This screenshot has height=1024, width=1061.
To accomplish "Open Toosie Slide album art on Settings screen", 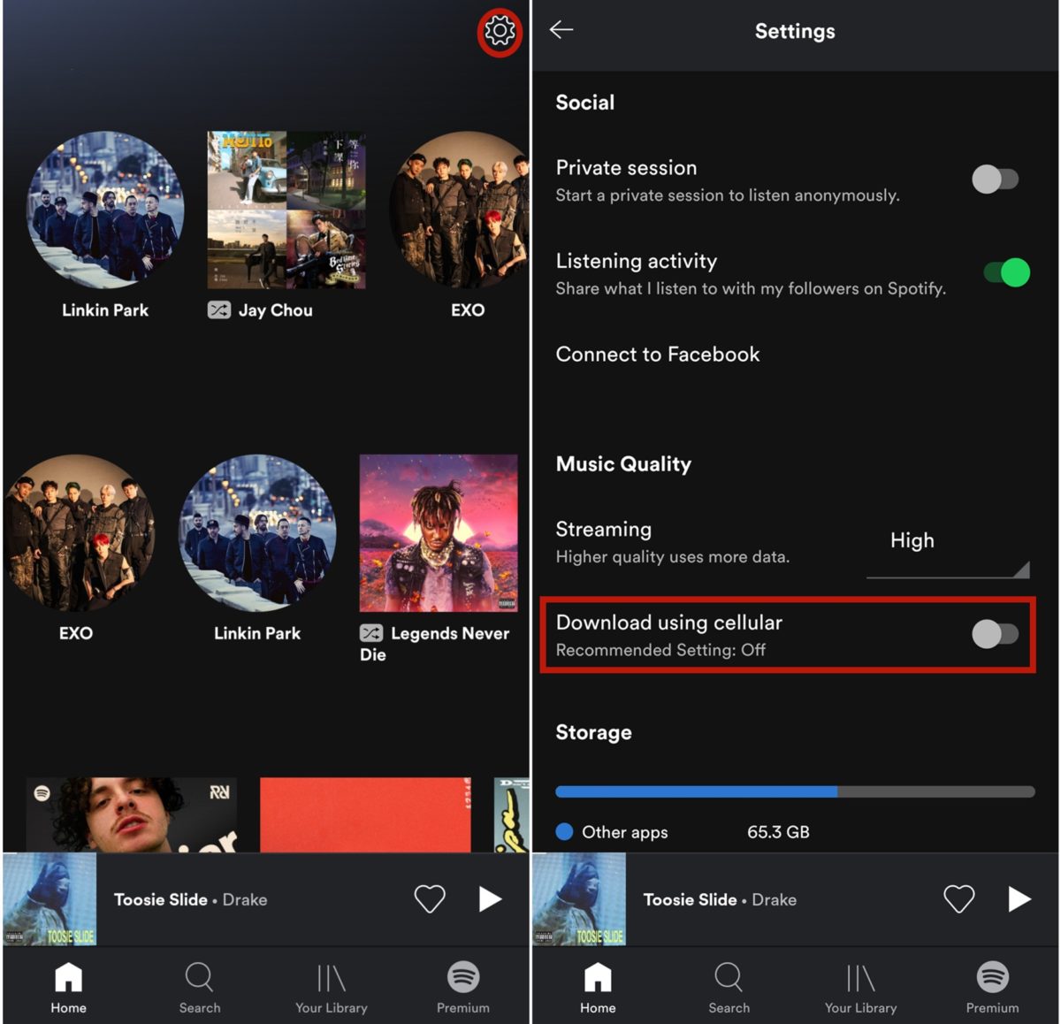I will click(x=579, y=899).
